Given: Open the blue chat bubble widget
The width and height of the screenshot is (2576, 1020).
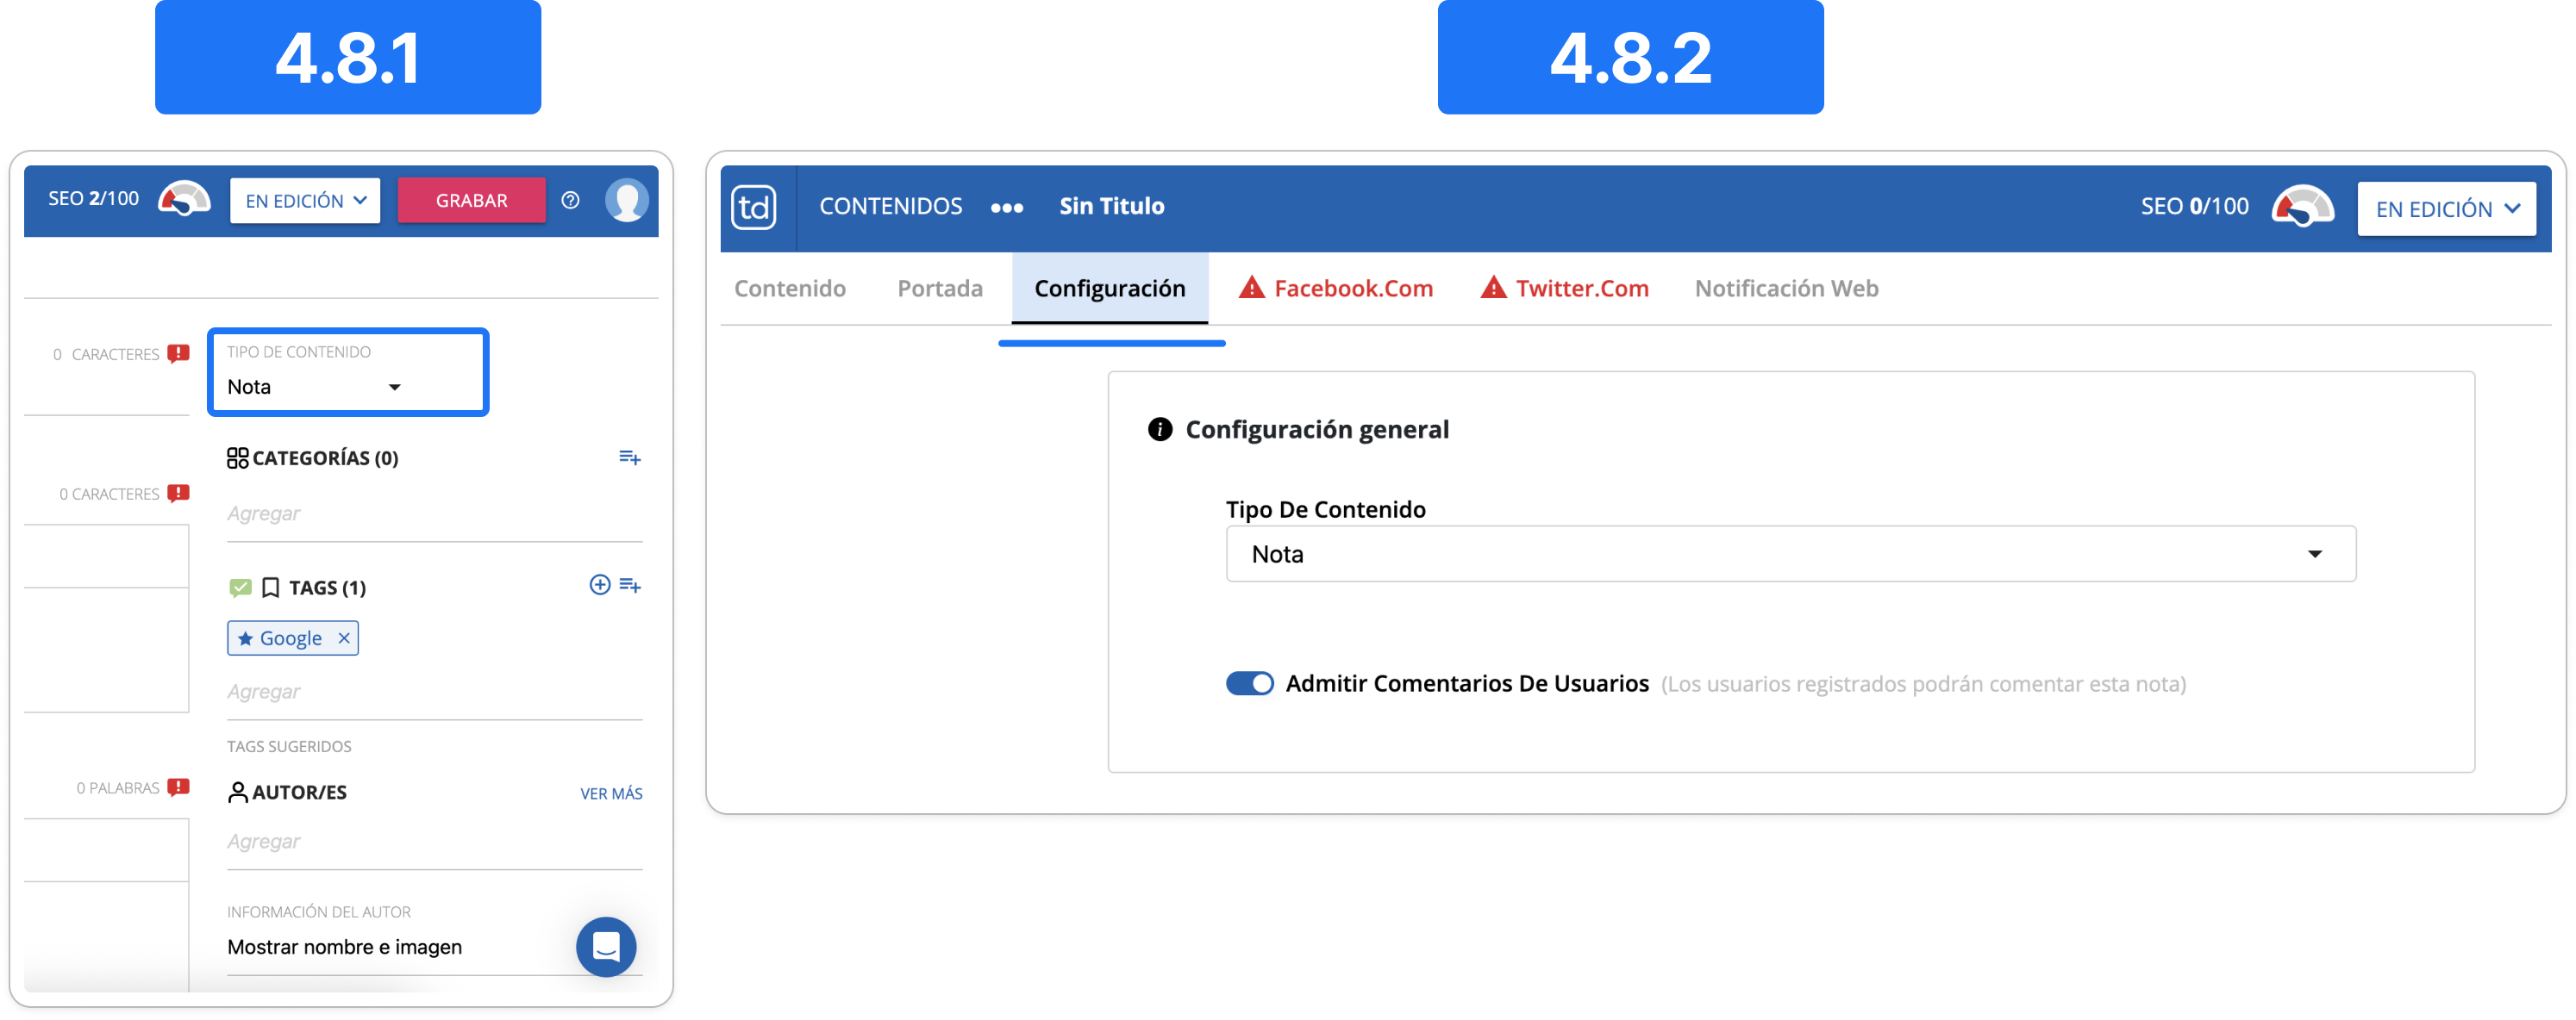Looking at the screenshot, I should point(606,945).
